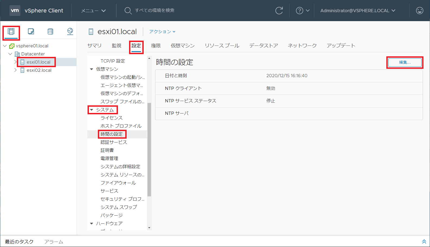Viewport: 430px width, 247px height.
Task: Collapse the vsphere01.local tree node
Action: coord(5,46)
